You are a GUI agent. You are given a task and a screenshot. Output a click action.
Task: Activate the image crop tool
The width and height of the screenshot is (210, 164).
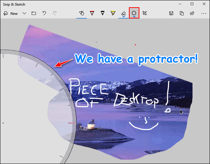(144, 13)
